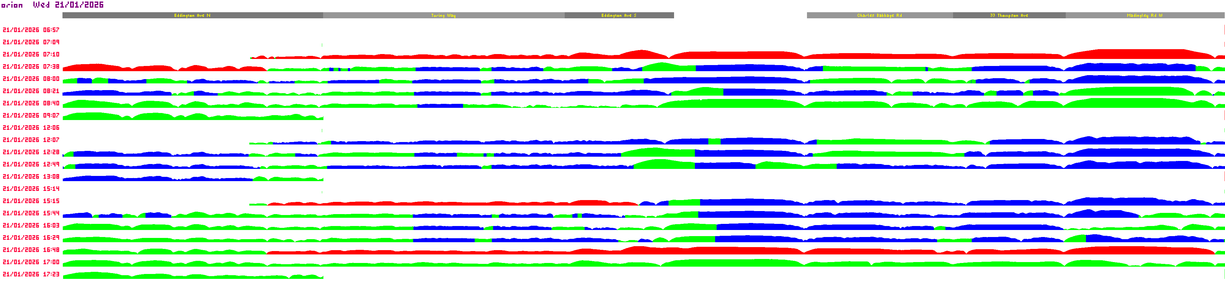Select the 09:07 journey timestamp
This screenshot has height=281, width=1225.
pos(31,115)
